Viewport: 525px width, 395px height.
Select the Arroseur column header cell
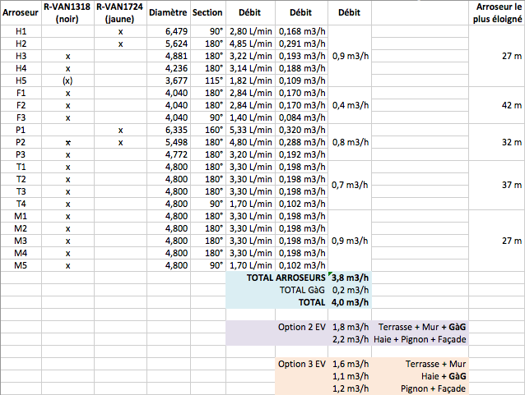(21, 13)
